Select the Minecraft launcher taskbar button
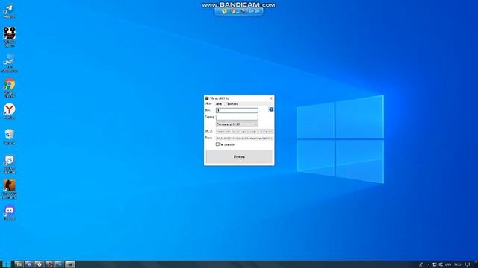 pos(70,264)
